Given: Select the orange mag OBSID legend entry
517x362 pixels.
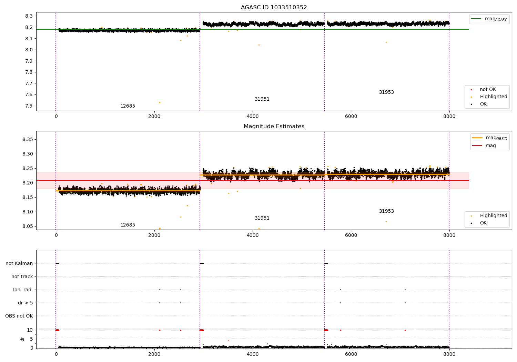Looking at the screenshot, I should 490,138.
